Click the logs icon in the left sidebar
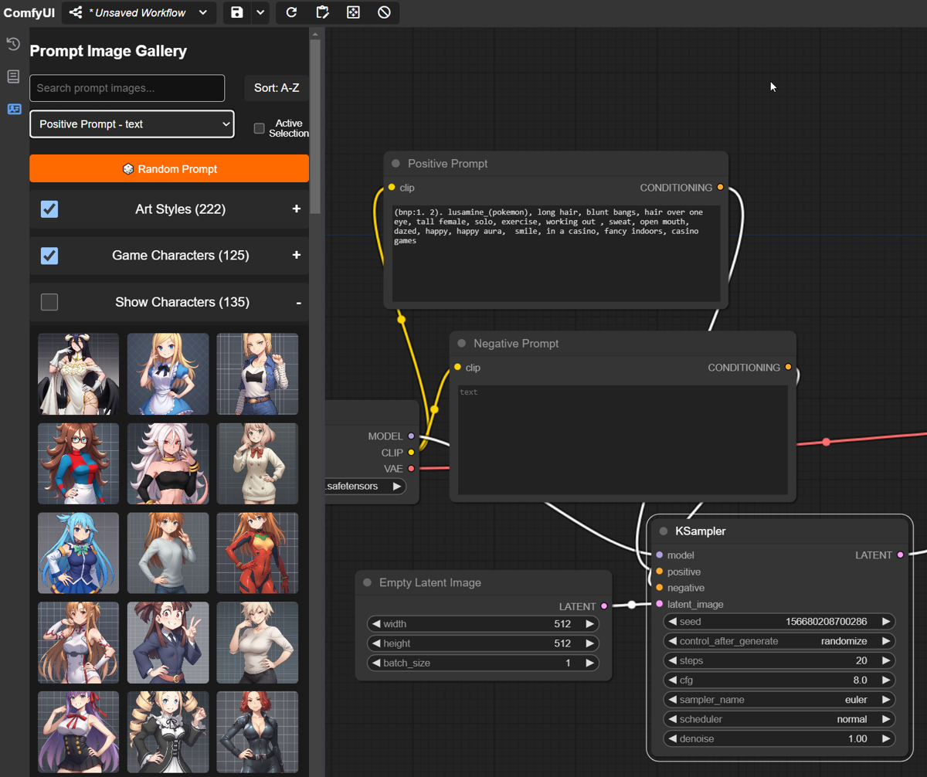Image resolution: width=927 pixels, height=777 pixels. coord(12,76)
